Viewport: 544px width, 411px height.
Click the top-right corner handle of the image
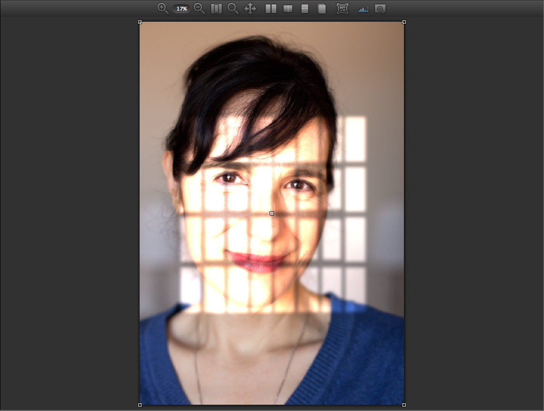(x=404, y=22)
